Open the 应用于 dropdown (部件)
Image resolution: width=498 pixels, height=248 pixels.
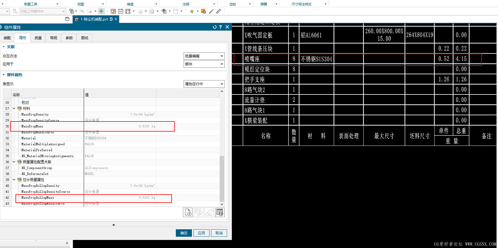[x=204, y=64]
